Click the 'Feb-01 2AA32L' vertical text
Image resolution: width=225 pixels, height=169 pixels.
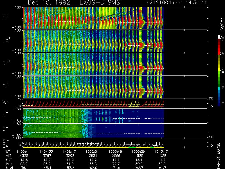219,156
